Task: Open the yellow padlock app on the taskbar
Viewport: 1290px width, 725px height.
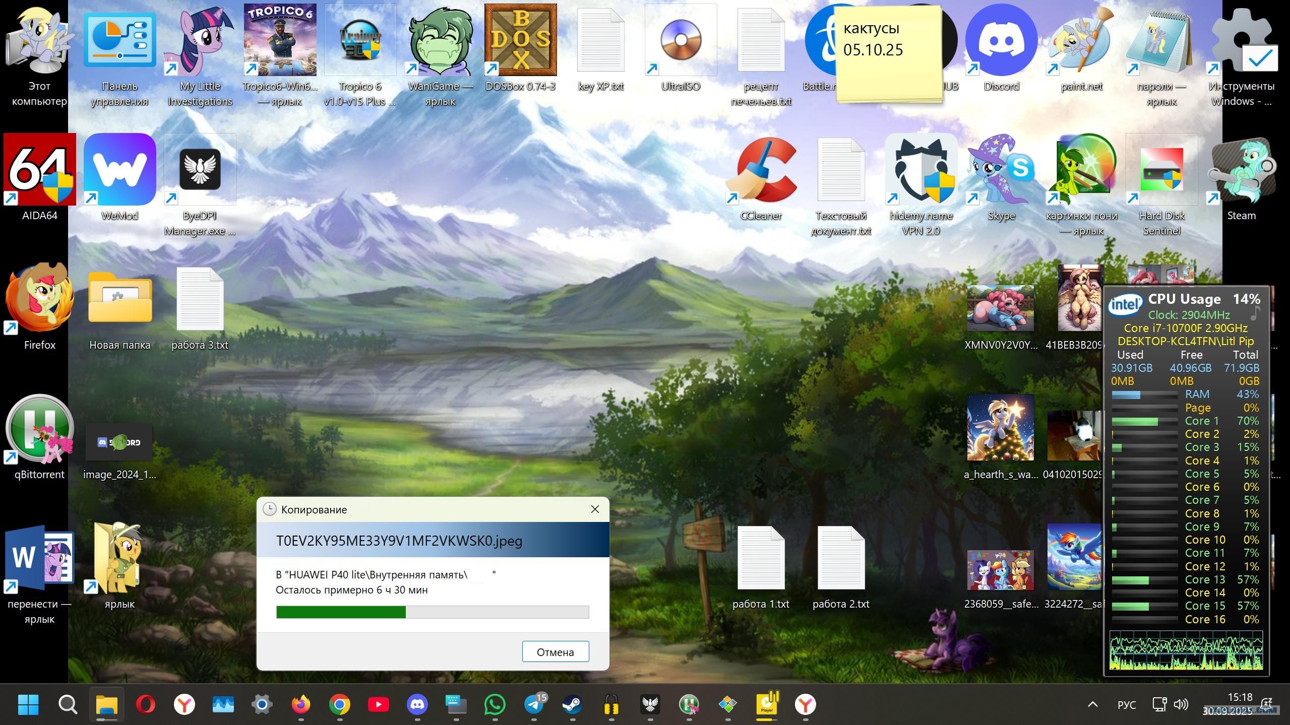Action: [611, 704]
